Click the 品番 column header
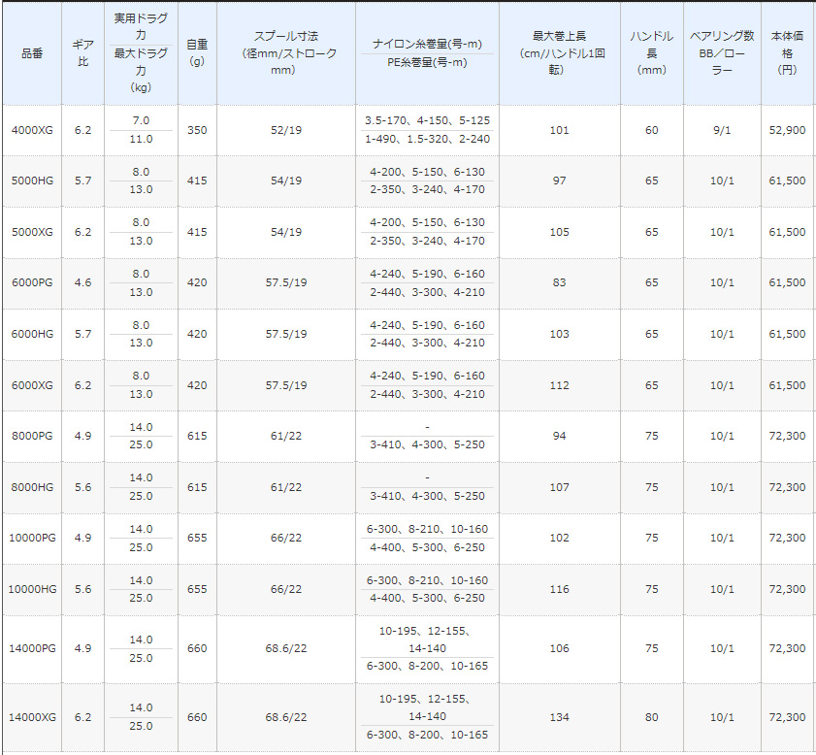This screenshot has height=755, width=816. tap(32, 53)
